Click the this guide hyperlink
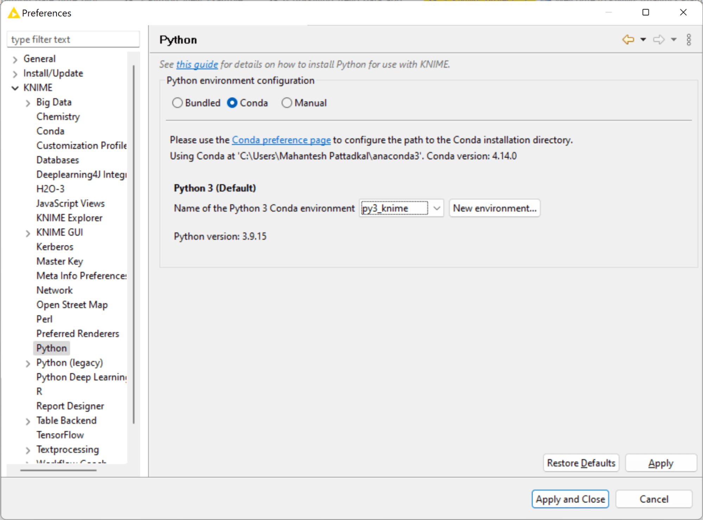The width and height of the screenshot is (703, 520). (x=197, y=64)
